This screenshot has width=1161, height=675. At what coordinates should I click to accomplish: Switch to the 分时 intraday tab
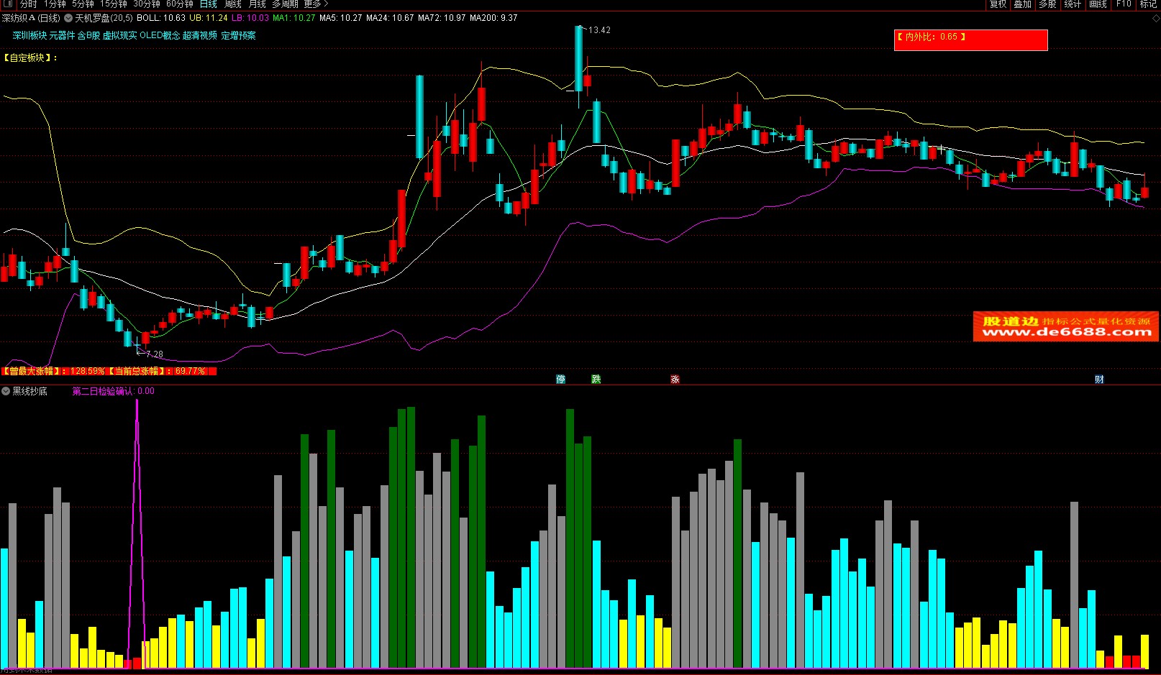28,4
